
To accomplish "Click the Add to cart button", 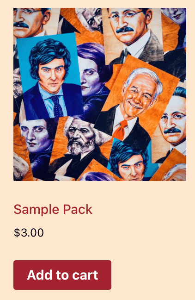I will [x=62, y=275].
